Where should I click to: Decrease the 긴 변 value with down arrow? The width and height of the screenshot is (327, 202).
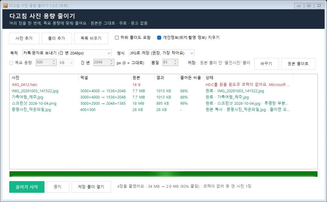(x=112, y=64)
